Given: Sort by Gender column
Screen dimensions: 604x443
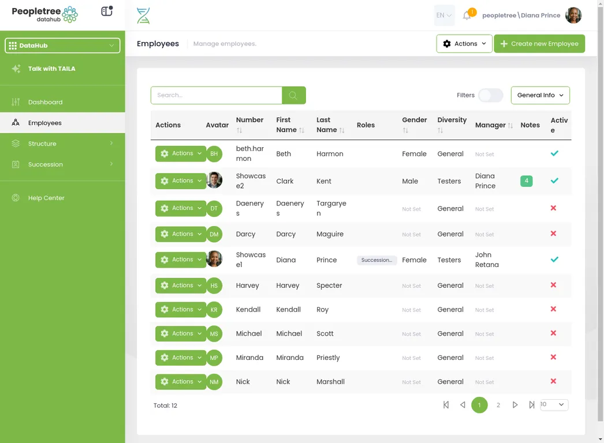Looking at the screenshot, I should click(405, 130).
